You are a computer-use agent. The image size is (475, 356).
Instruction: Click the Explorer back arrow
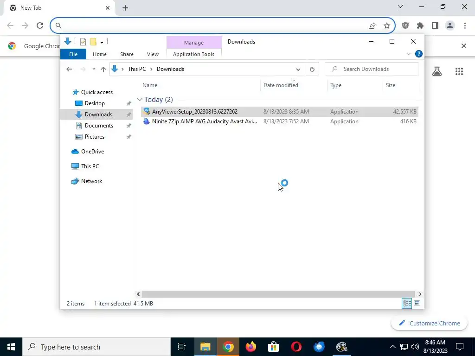tap(69, 69)
